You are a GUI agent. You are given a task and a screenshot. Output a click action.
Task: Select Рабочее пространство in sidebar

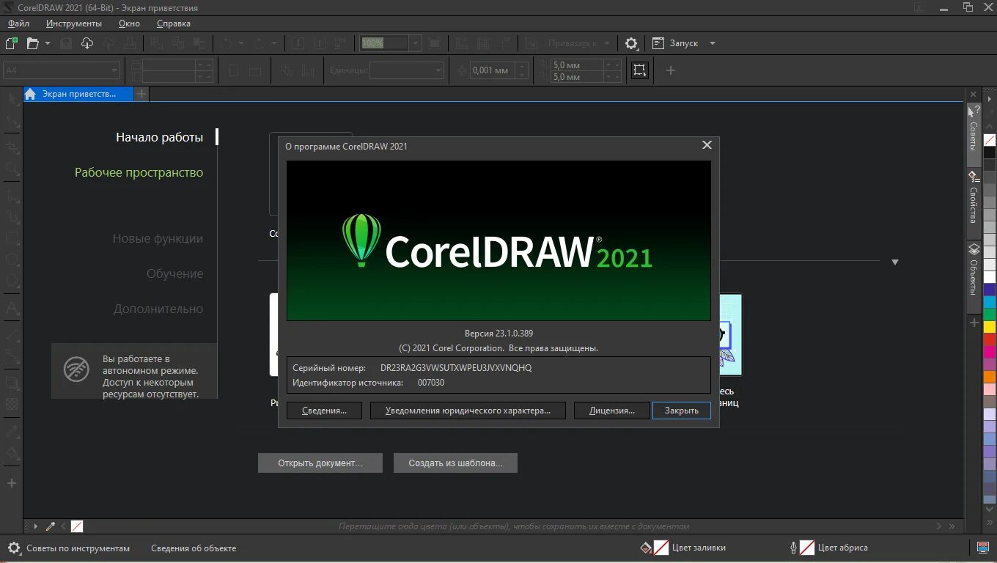coord(139,173)
